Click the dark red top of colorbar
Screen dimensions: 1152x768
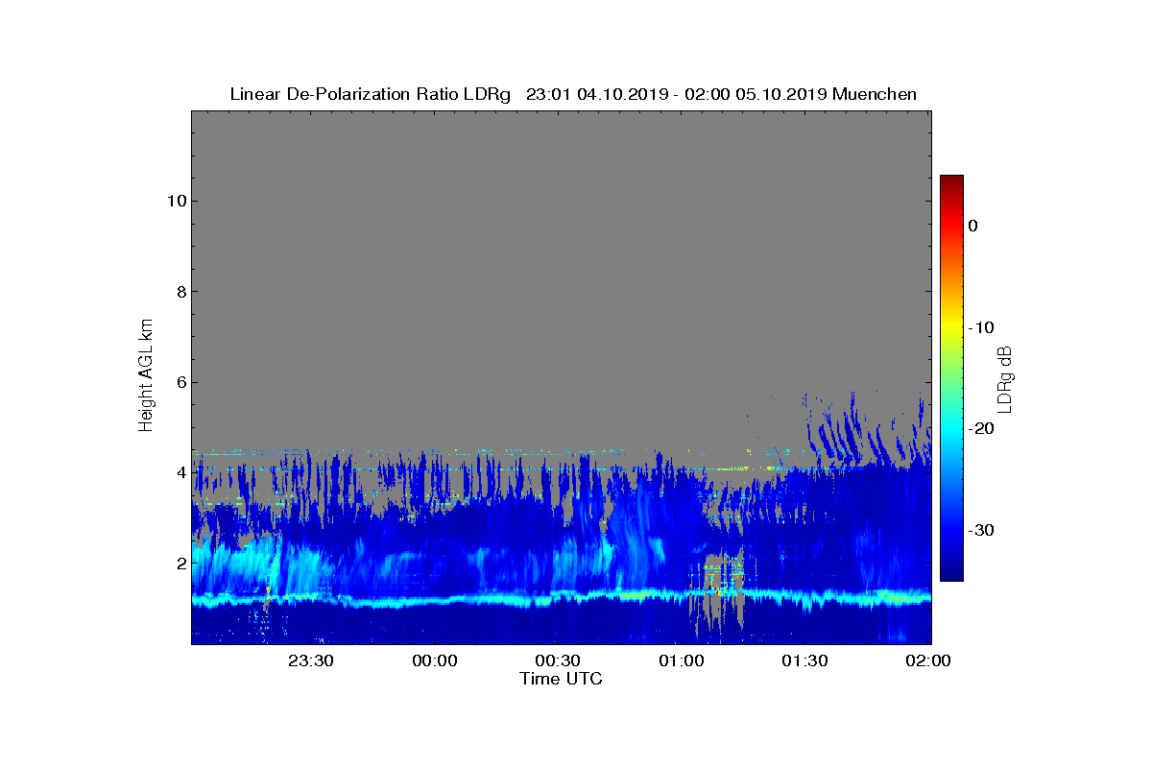click(x=951, y=180)
